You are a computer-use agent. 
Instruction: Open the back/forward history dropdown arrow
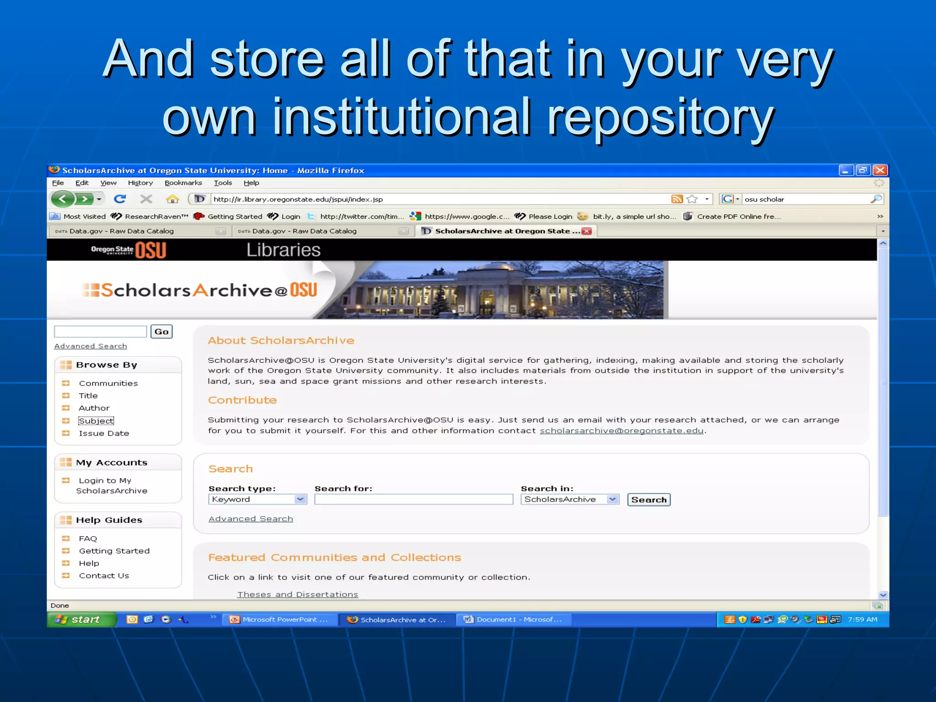tap(99, 199)
